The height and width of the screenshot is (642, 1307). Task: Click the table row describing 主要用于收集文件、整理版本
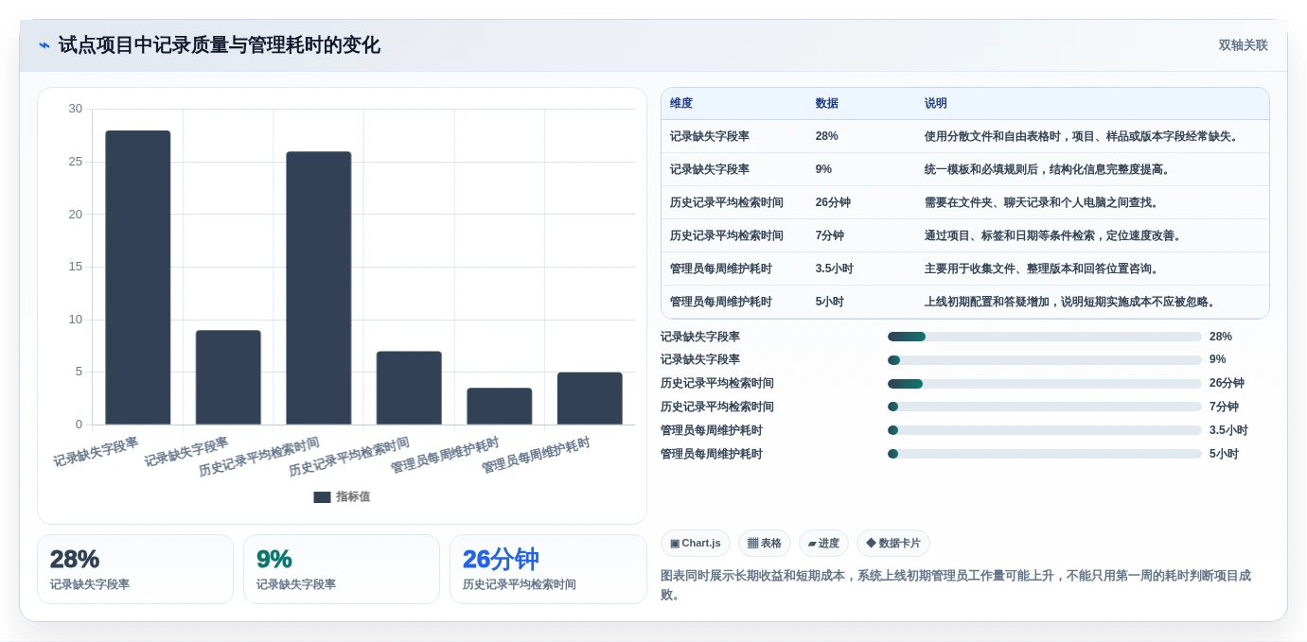(965, 269)
